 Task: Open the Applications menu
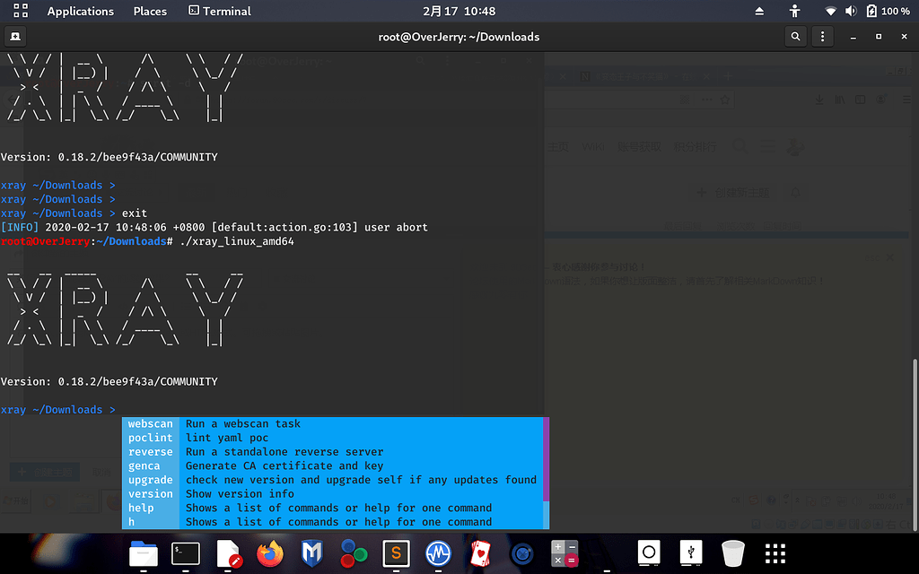(x=80, y=11)
